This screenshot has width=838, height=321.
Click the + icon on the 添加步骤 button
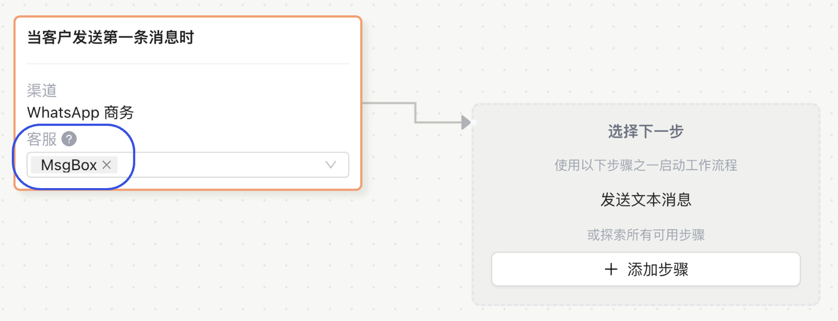point(611,269)
